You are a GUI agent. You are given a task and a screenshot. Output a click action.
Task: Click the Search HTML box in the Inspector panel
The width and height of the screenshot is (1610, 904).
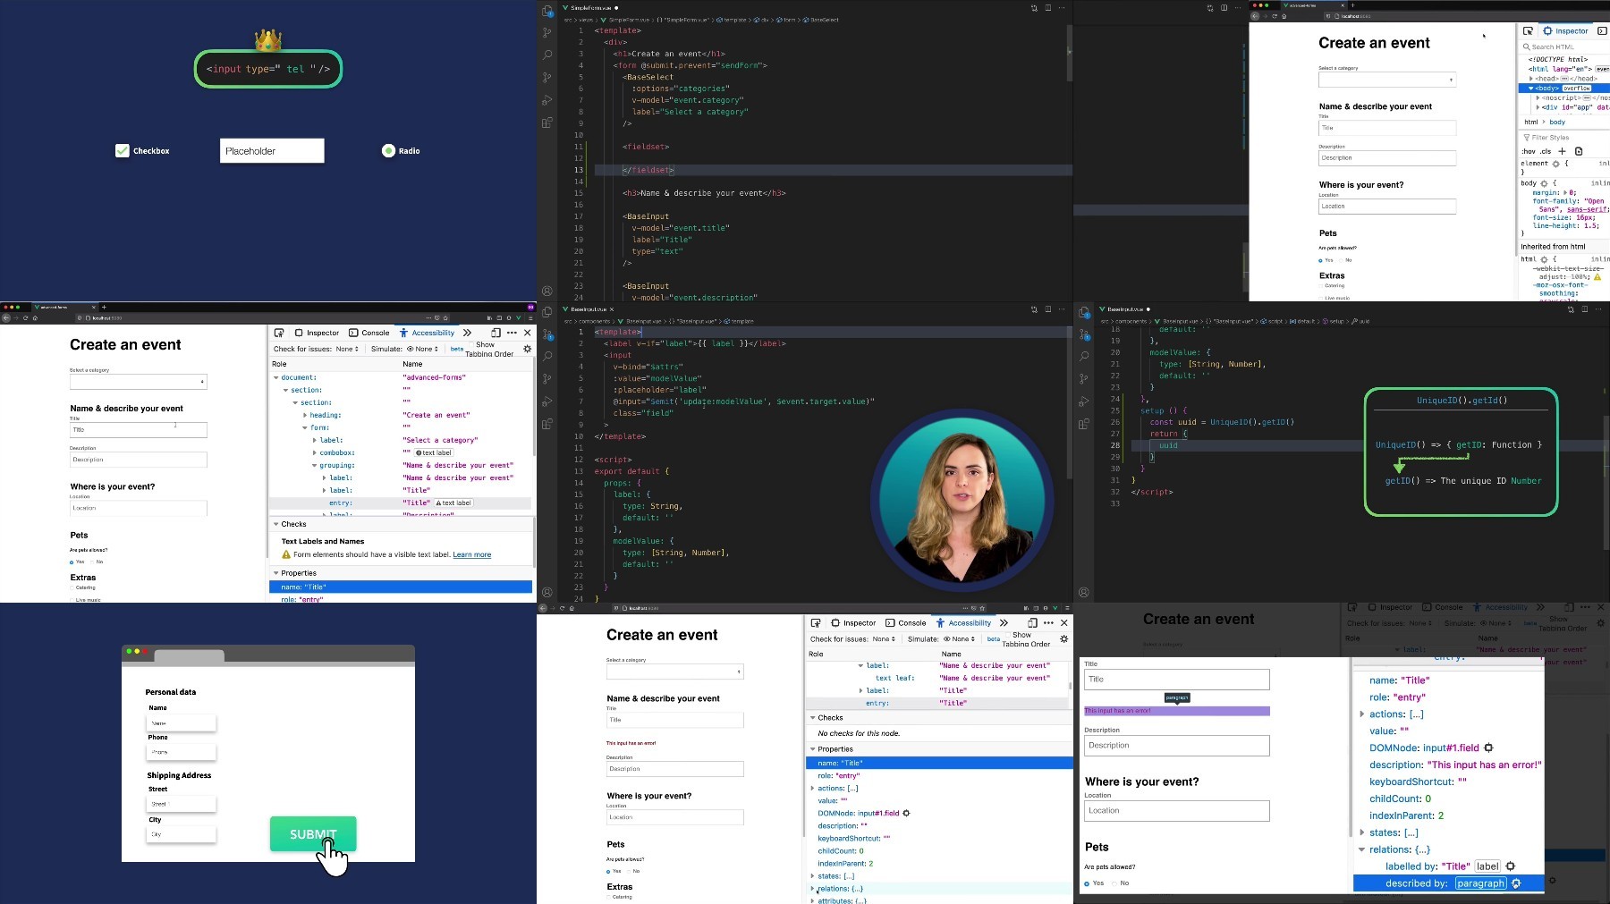[1563, 46]
